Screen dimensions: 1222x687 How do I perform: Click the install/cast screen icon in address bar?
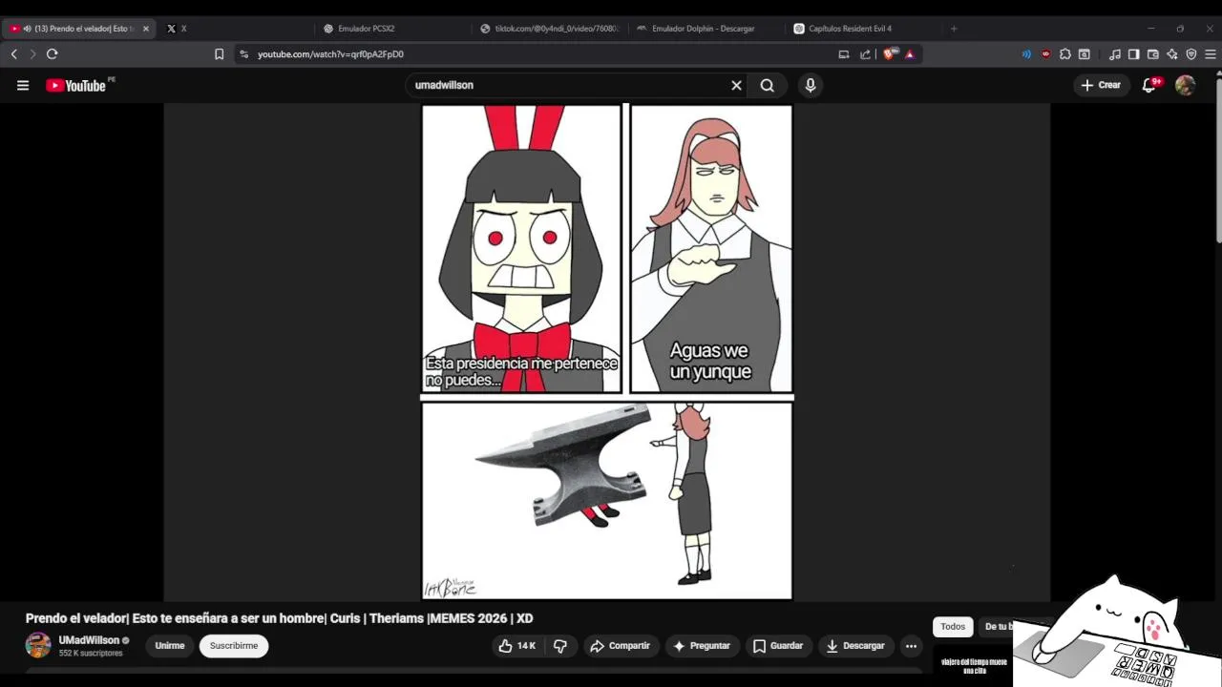pyautogui.click(x=844, y=54)
